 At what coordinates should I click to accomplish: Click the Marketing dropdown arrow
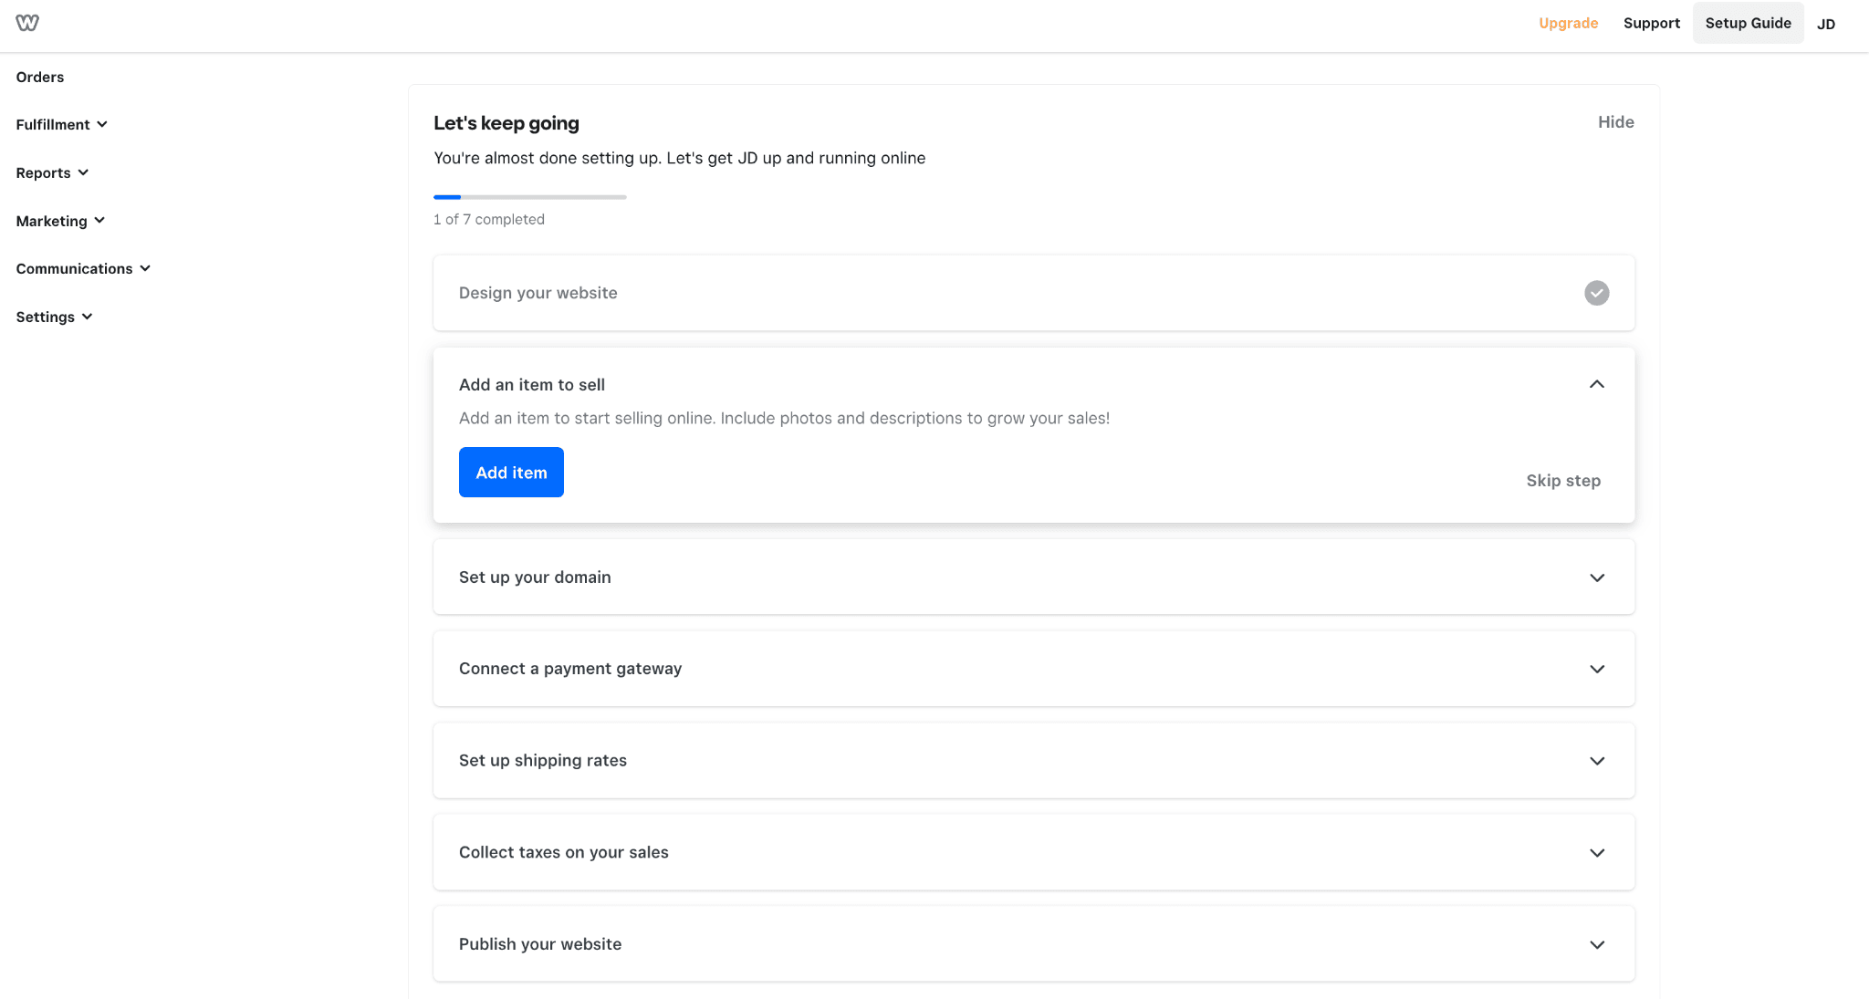coord(100,220)
